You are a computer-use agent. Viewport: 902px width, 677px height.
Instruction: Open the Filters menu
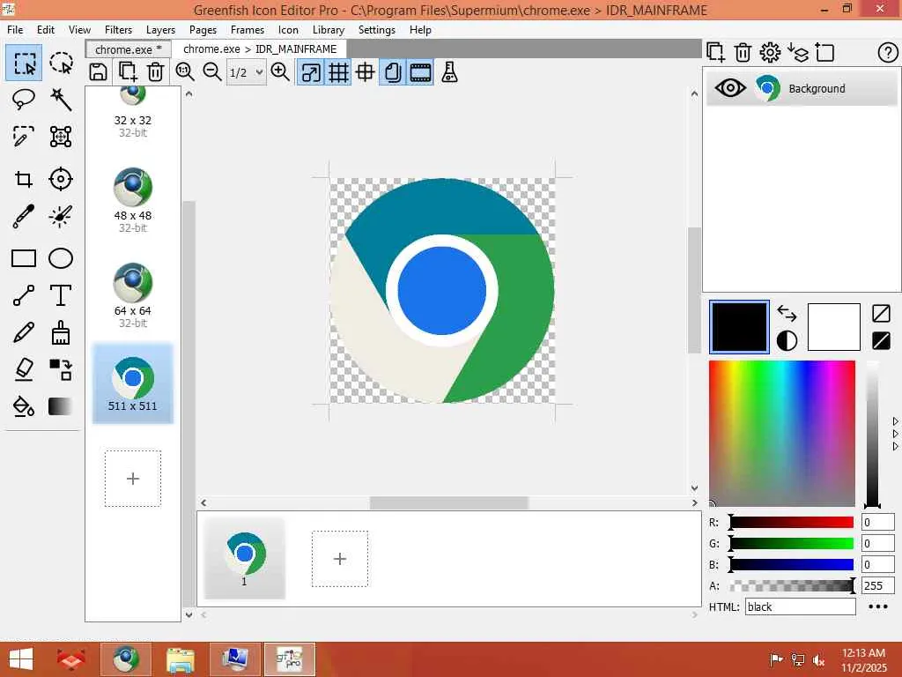[x=119, y=29]
